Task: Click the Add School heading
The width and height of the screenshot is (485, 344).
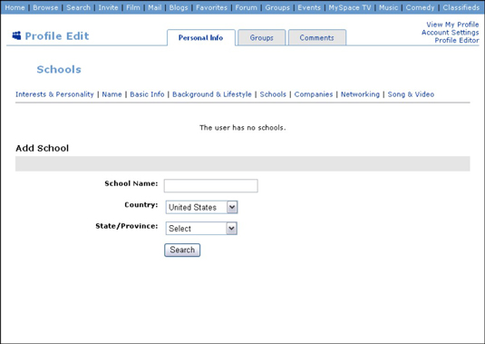Action: coord(42,148)
